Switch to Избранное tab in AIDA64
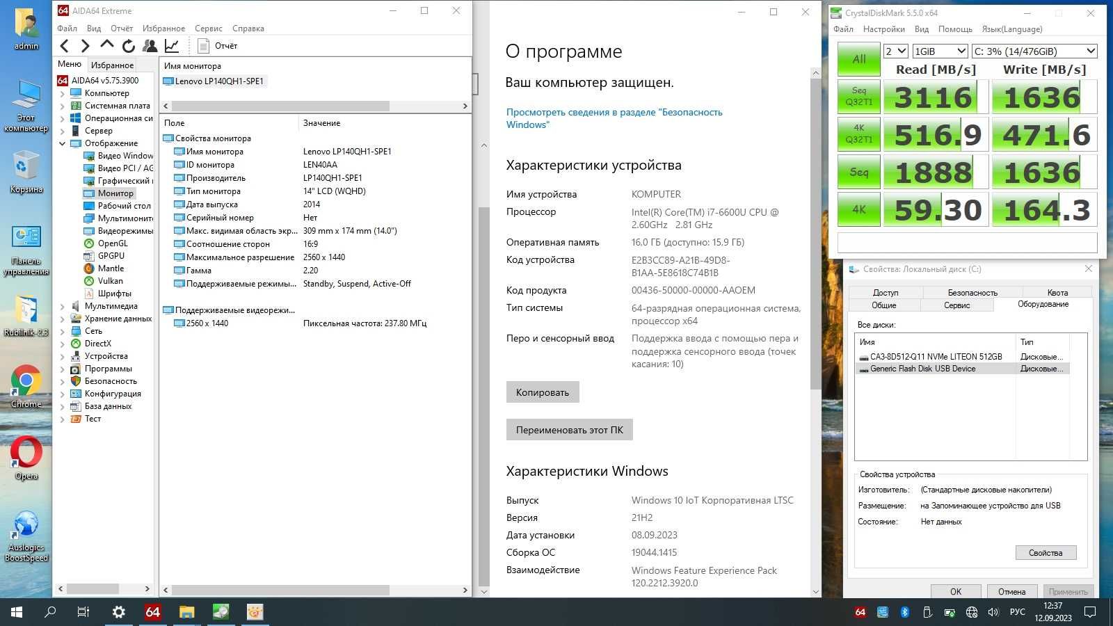 113,65
